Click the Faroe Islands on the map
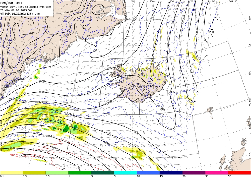The width and height of the screenshot is (251, 178). (210, 110)
